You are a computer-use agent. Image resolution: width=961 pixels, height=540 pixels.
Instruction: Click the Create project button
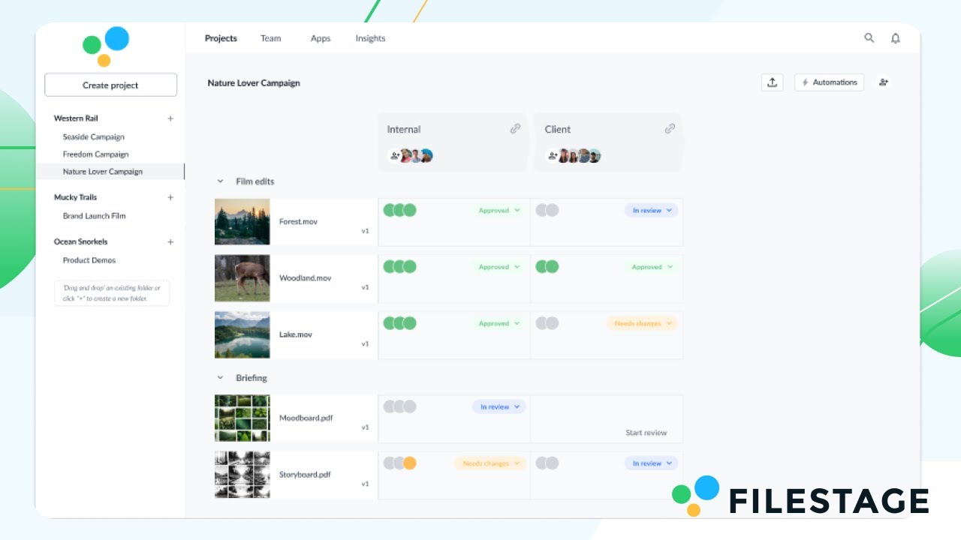click(x=110, y=85)
